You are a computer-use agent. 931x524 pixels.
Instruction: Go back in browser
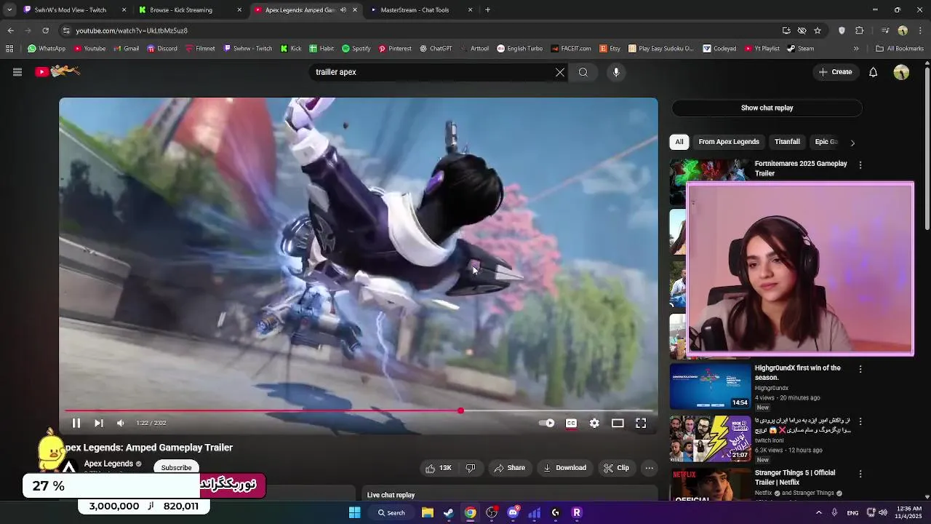10,31
